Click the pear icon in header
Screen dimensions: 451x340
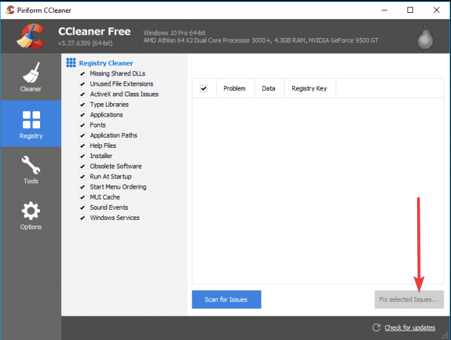(425, 37)
